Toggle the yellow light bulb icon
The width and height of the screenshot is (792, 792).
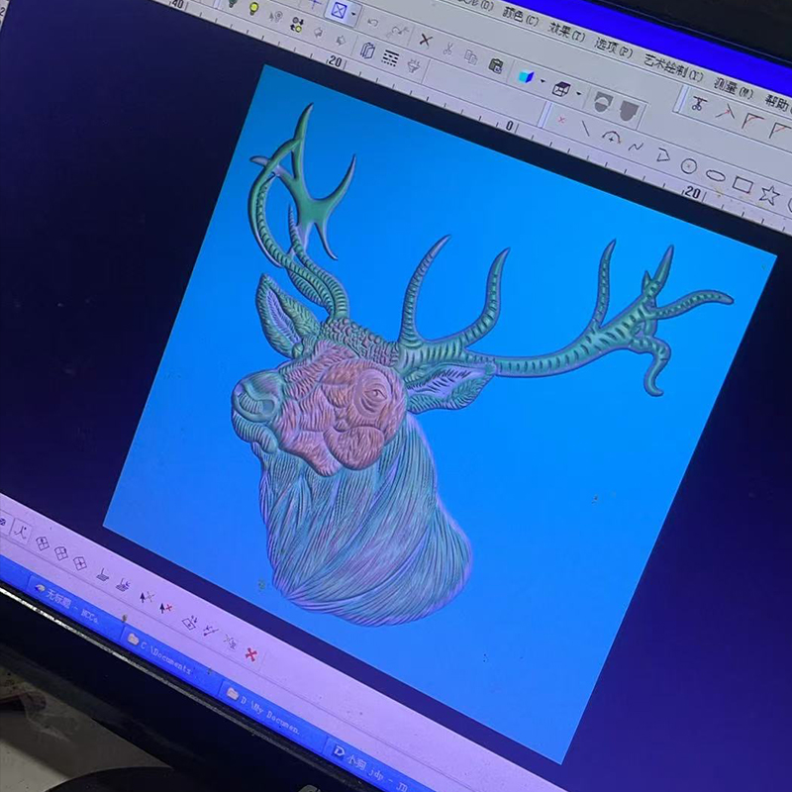point(253,6)
